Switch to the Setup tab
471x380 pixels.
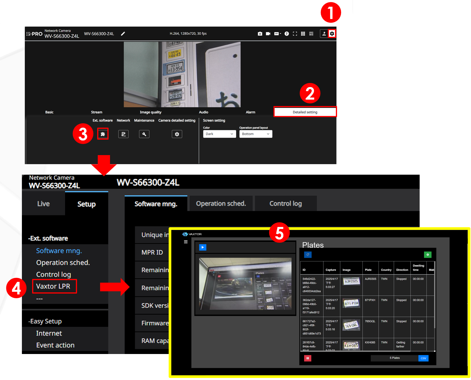click(86, 204)
